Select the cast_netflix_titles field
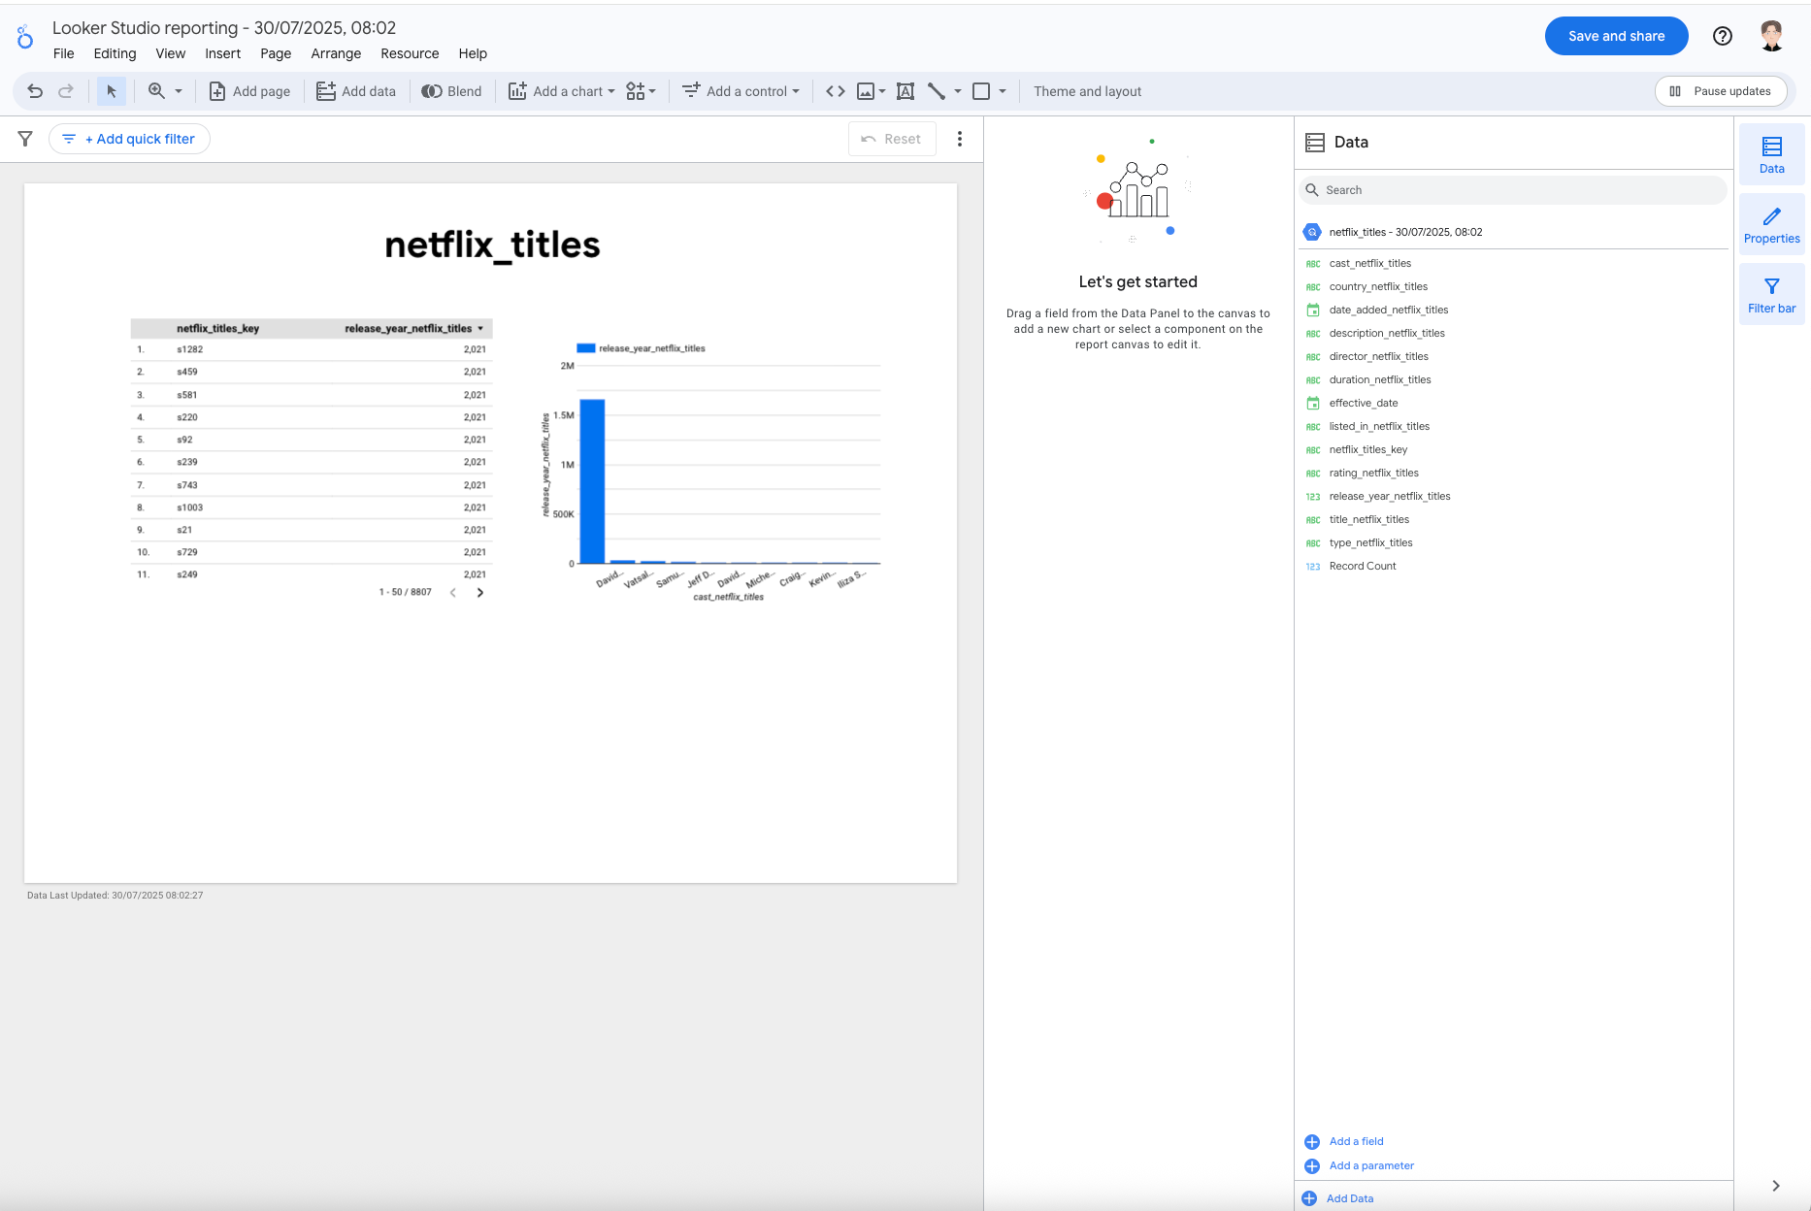1811x1211 pixels. (x=1369, y=263)
